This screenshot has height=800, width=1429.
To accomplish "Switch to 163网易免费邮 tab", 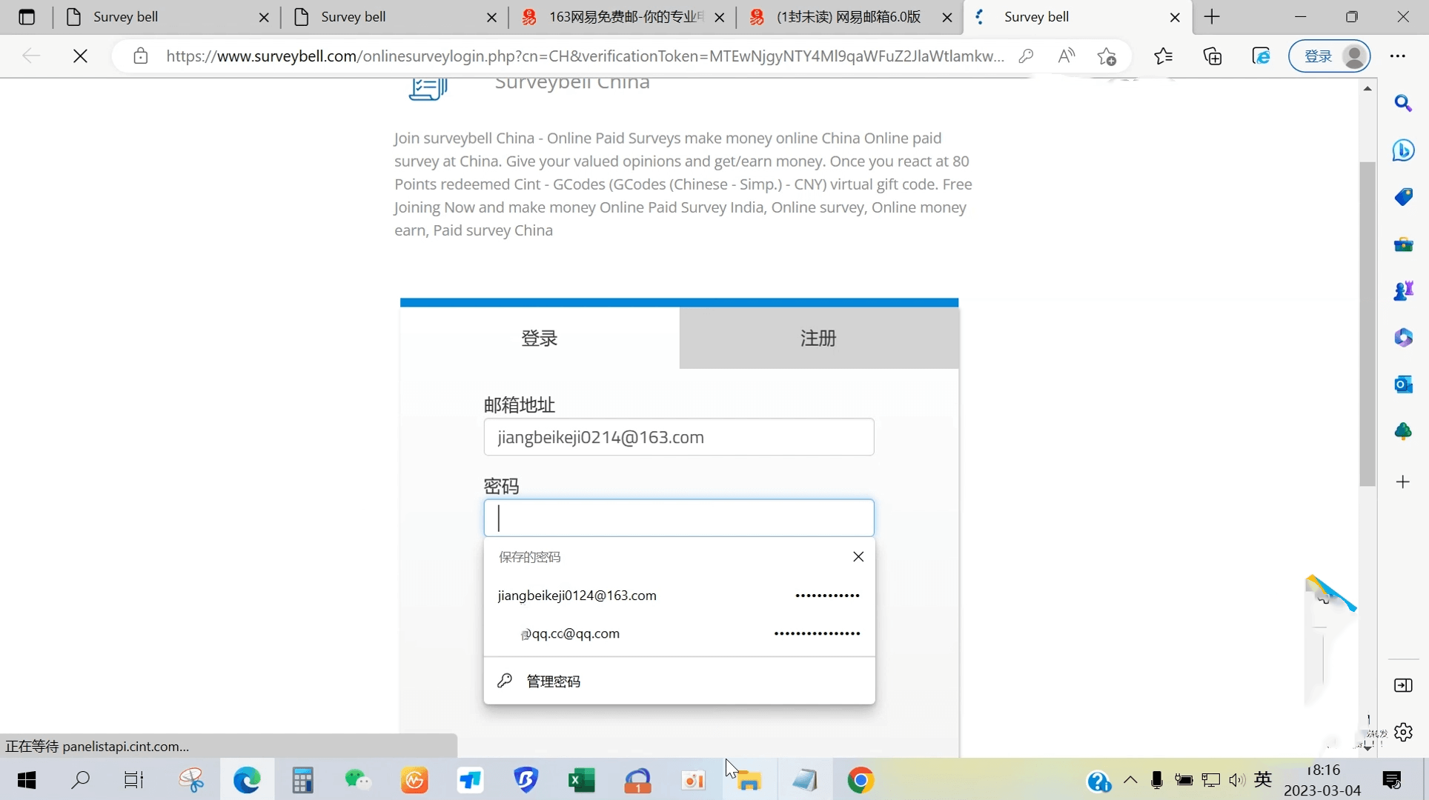I will (x=623, y=16).
